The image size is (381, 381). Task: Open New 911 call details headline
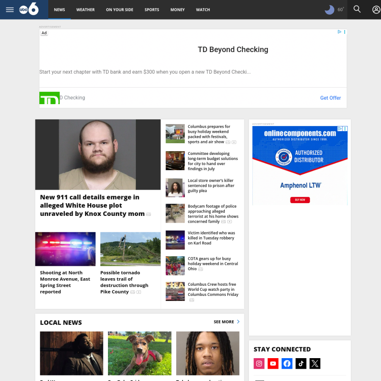click(x=92, y=206)
